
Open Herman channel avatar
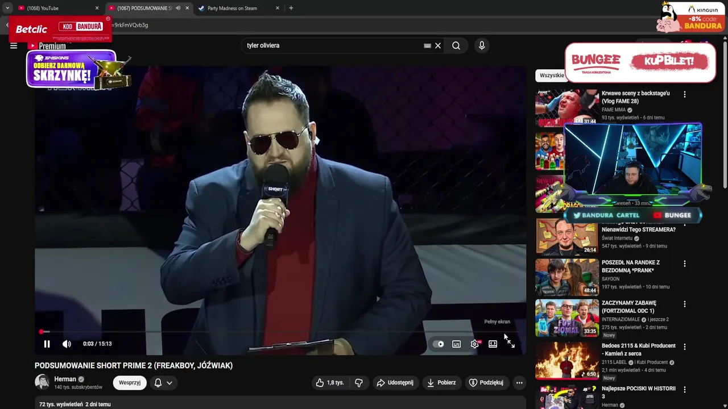tap(42, 382)
